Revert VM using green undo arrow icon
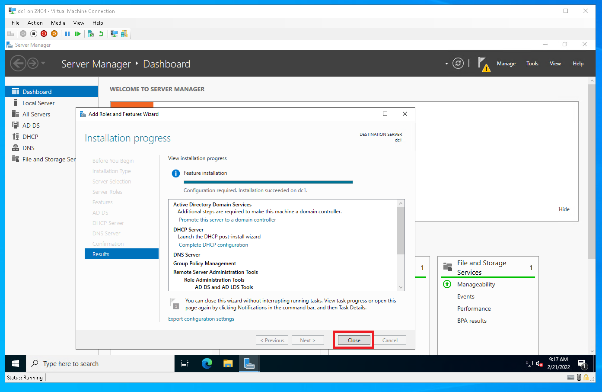 [101, 34]
